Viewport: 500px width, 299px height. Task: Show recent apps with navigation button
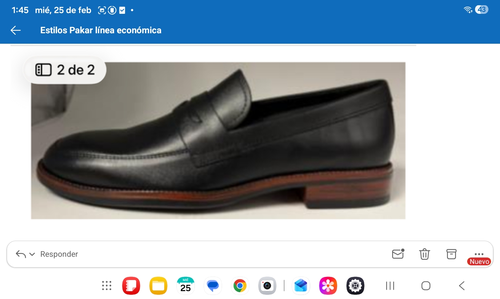pyautogui.click(x=390, y=286)
